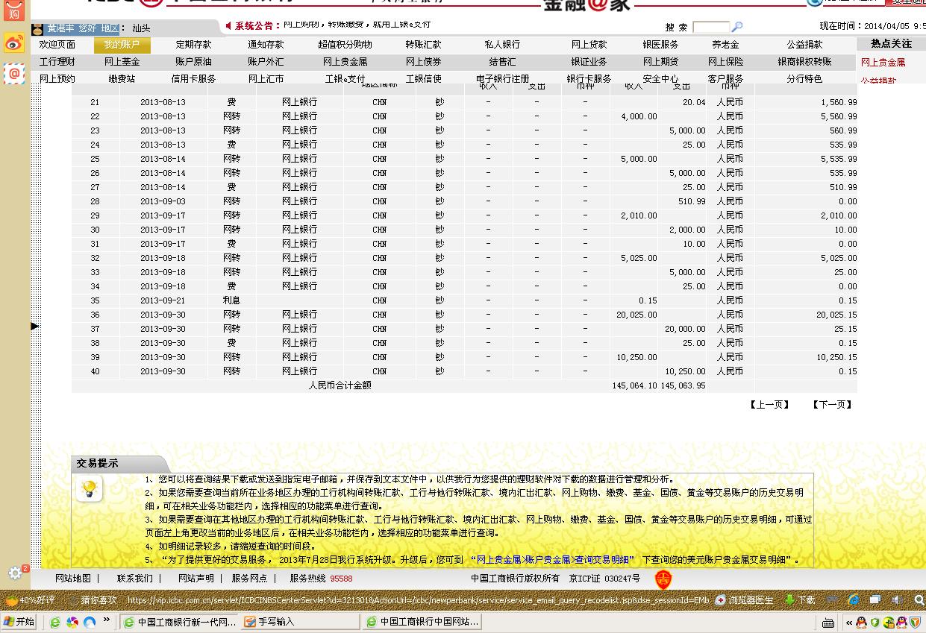Select the 我的账户 menu tab
Image resolution: width=926 pixels, height=633 pixels.
(x=122, y=45)
